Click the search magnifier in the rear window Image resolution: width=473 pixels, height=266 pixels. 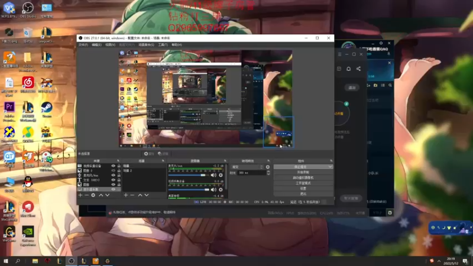pos(390,85)
